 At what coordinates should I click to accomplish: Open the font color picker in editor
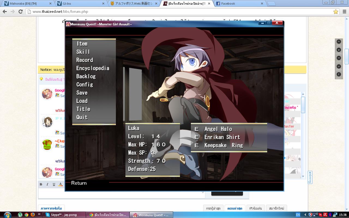point(61,184)
